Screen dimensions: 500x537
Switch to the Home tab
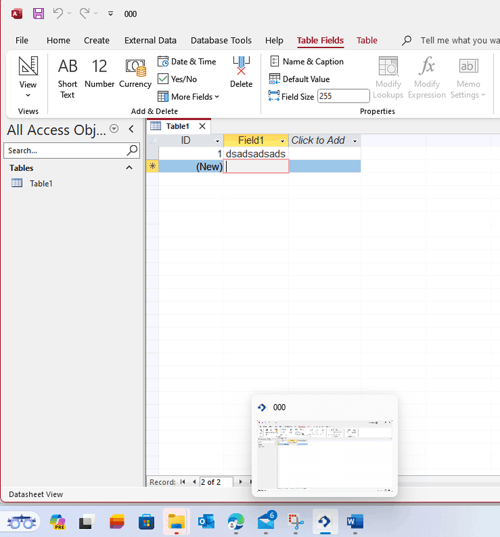[x=58, y=41]
